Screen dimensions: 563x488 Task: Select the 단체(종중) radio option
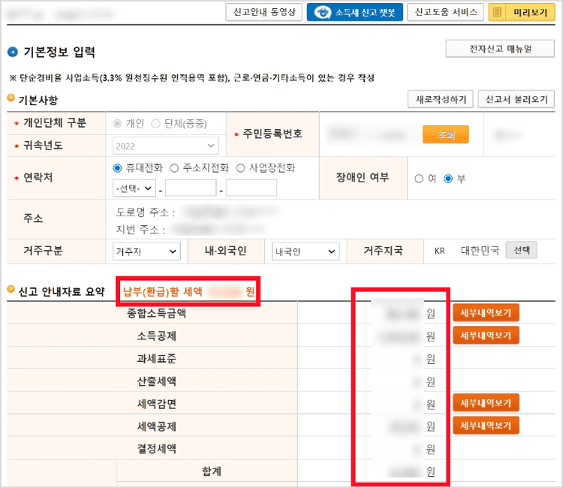click(x=155, y=124)
